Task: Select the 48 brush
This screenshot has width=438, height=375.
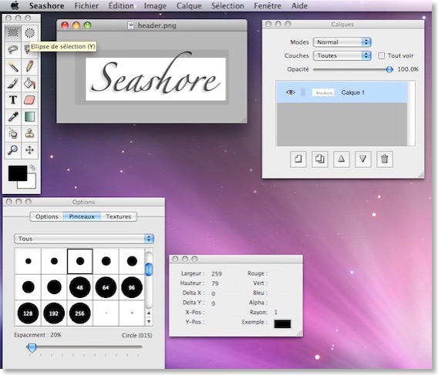Action: tap(80, 287)
